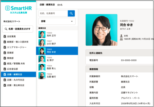Click the gender person icon
This screenshot has height=107, width=154.
pos(121,36)
